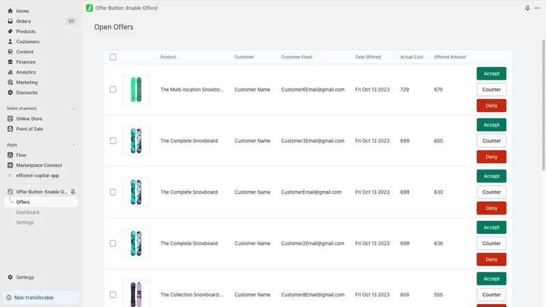Deny the Customer3Email 650 offer
Viewport: 546px width, 307px height.
click(491, 157)
